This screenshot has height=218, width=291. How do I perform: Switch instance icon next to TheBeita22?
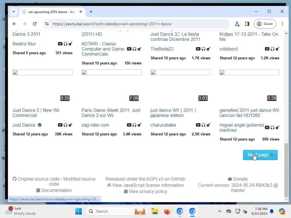pos(208,49)
